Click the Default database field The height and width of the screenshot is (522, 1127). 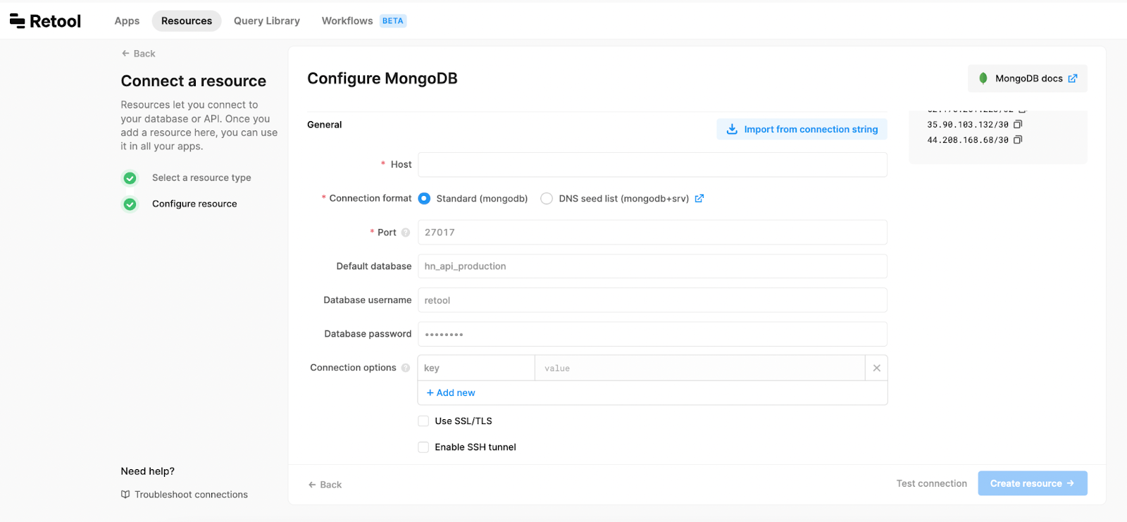652,266
